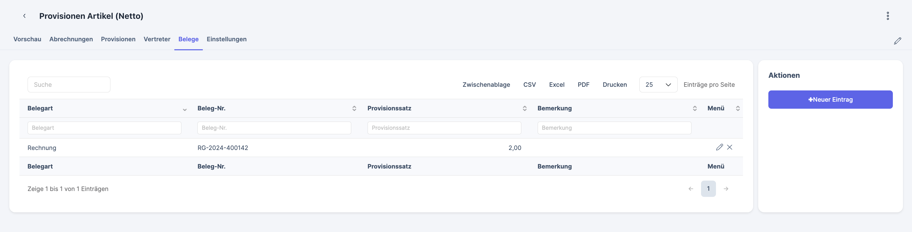Copy table to Zwischenablage
The image size is (912, 232).
point(486,85)
